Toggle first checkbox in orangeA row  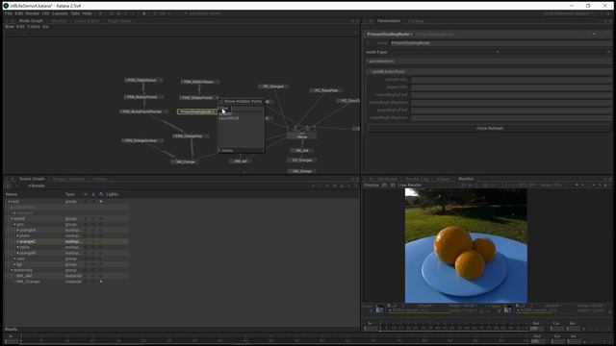point(86,230)
